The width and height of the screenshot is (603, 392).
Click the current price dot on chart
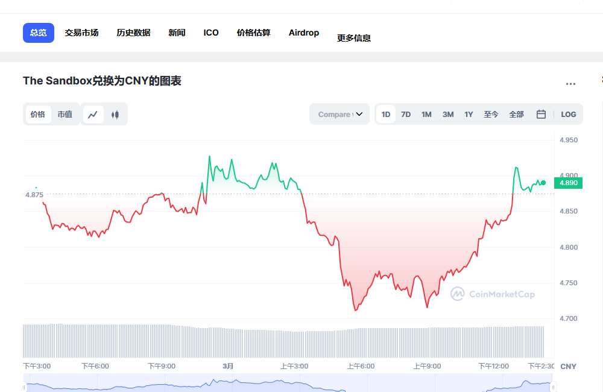(x=543, y=183)
